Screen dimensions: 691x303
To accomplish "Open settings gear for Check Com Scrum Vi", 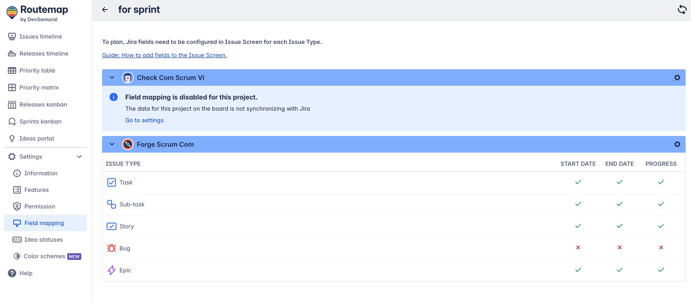I will coord(677,78).
